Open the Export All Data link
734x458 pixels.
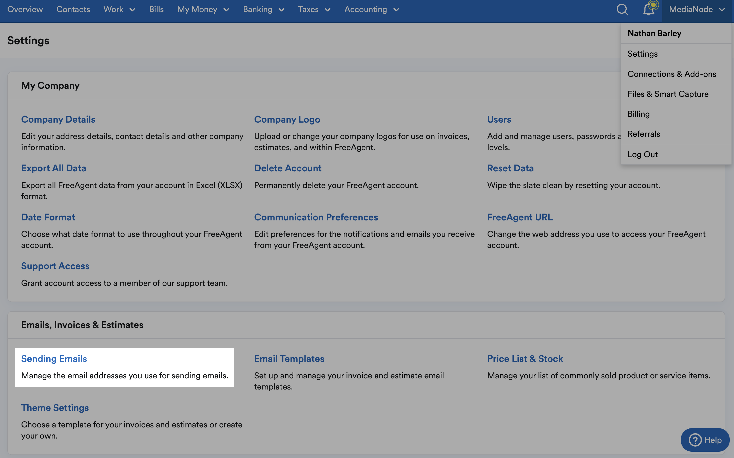(53, 168)
